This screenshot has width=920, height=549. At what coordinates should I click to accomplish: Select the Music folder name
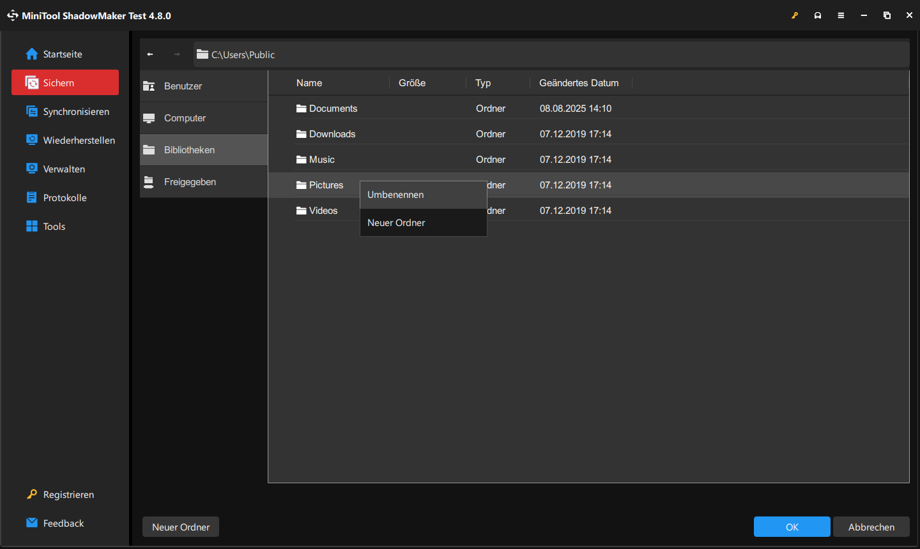coord(322,160)
